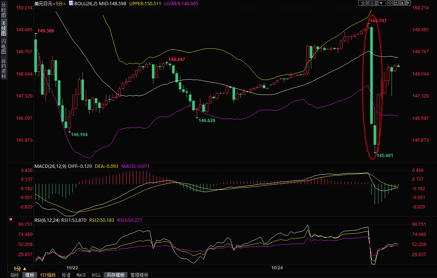Select the K线图 sidebar tab
The width and height of the screenshot is (437, 278).
point(4,28)
